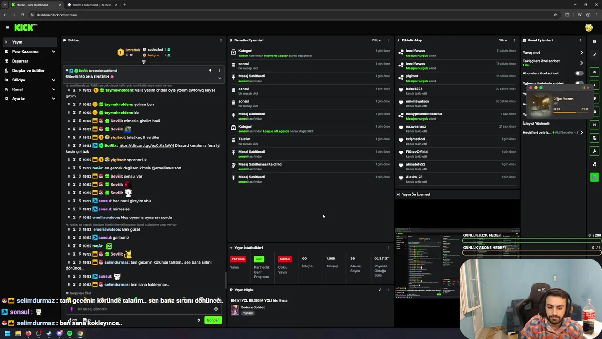The height and width of the screenshot is (339, 602).
Task: Open Yavaş mod options arrow
Action: [581, 53]
